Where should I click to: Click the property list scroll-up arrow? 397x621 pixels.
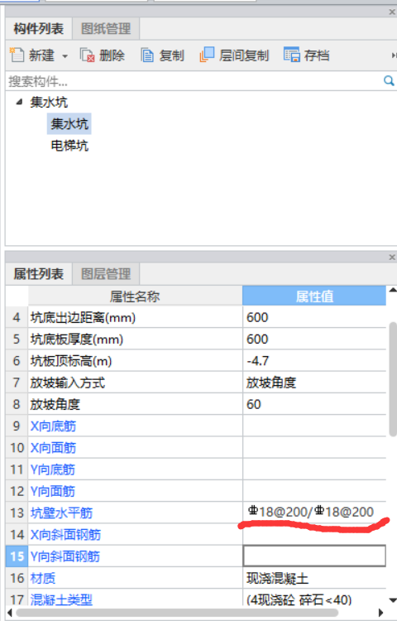393,291
